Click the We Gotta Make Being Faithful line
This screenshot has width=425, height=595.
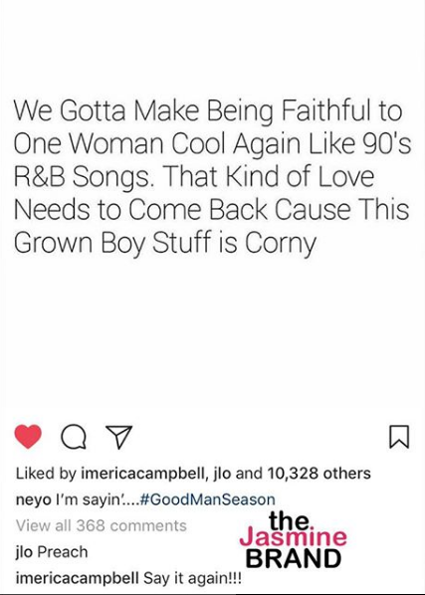208,110
